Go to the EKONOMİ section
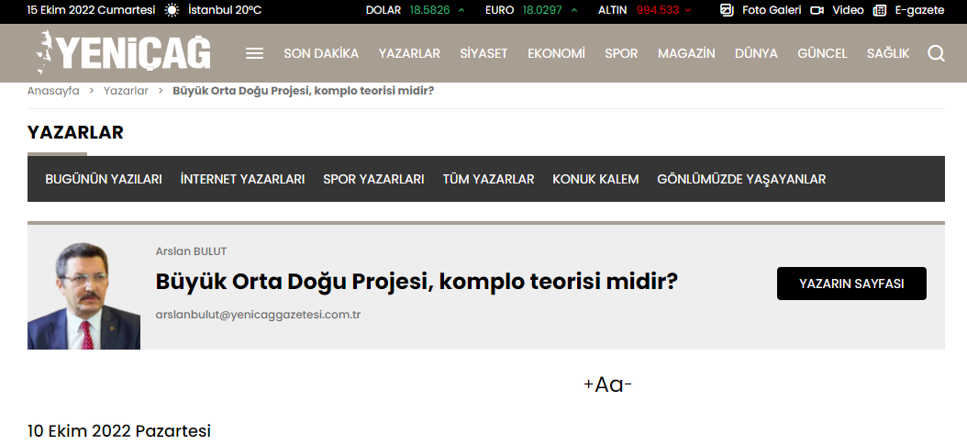Image resolution: width=967 pixels, height=445 pixels. (x=556, y=53)
